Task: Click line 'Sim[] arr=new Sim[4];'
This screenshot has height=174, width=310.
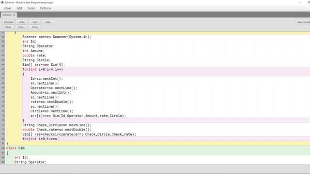Action: pos(44,65)
